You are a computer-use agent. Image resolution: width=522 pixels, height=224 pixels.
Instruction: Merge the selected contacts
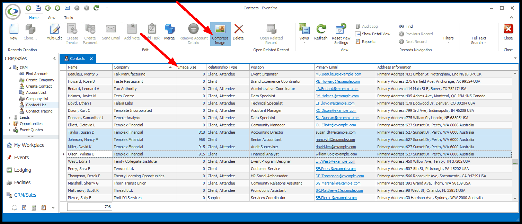point(169,32)
